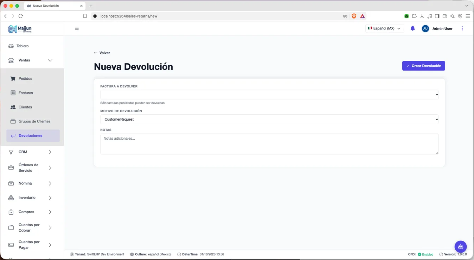Viewport: 474px width, 260px height.
Task: Go back in browser history
Action: (x=5, y=16)
